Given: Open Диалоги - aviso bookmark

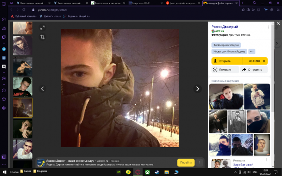Looking at the screenshot, I should click(50, 16).
